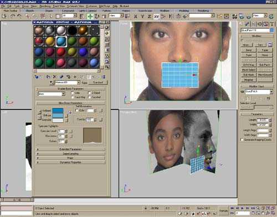Restrict to XY plane axis button
The image size is (277, 217).
coord(156,17)
